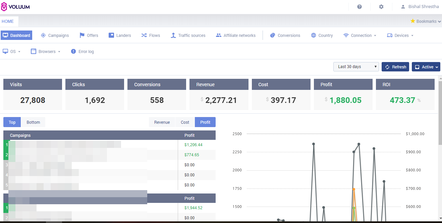This screenshot has width=442, height=223.
Task: Open Traffic sources report
Action: tap(188, 35)
